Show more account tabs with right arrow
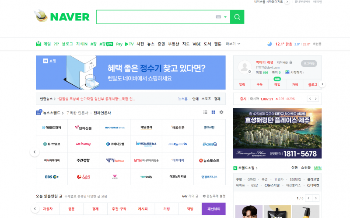The height and width of the screenshot is (218, 350). (x=322, y=84)
